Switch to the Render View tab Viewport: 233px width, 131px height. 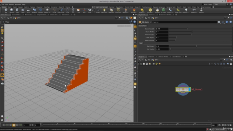(28, 15)
